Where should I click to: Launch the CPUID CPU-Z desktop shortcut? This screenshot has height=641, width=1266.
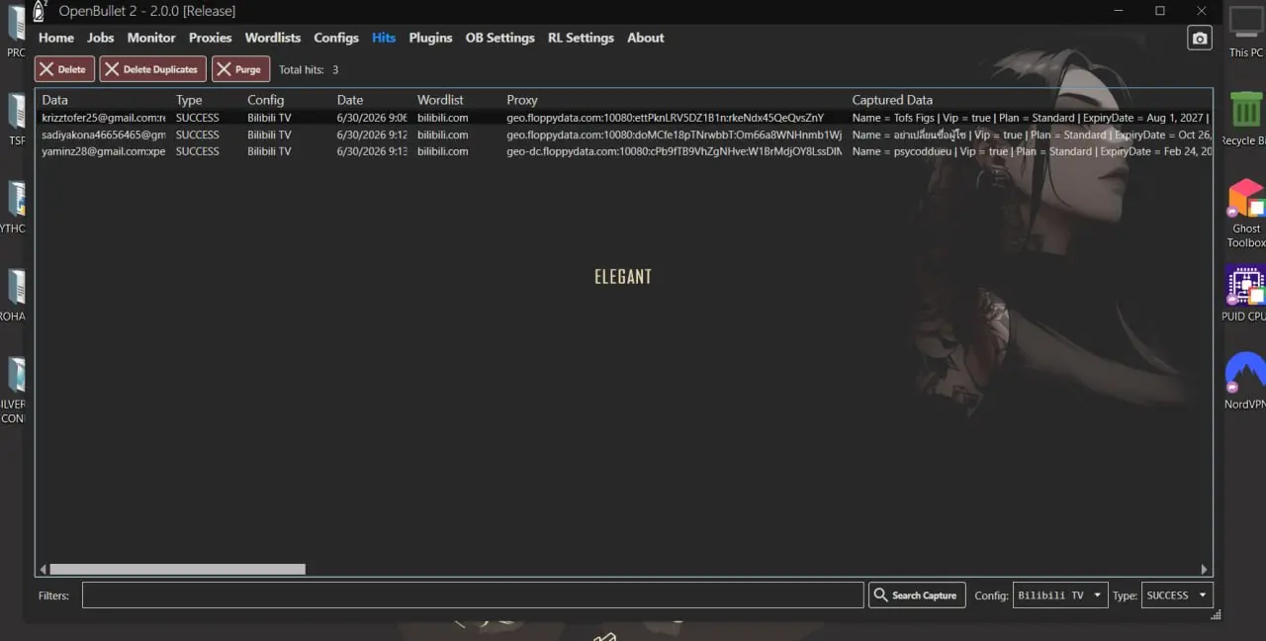pos(1244,293)
